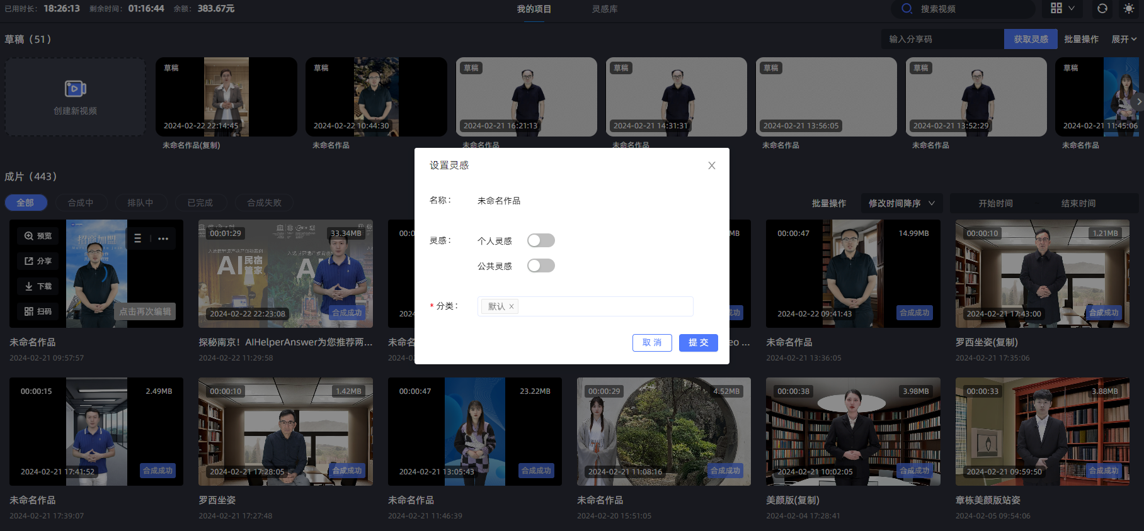Click the create new video camera icon
The image size is (1144, 531).
coord(76,89)
